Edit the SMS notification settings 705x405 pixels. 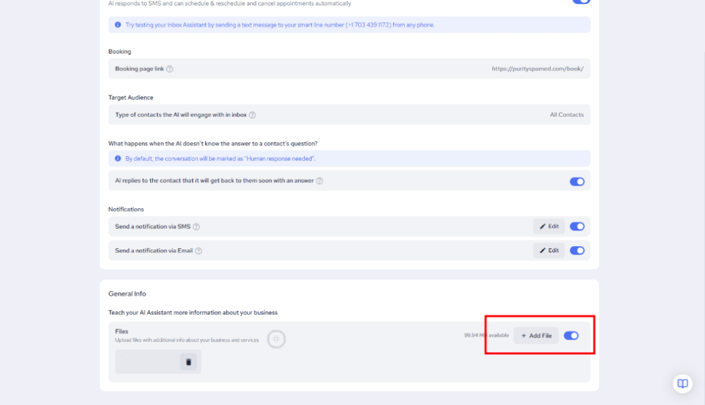(x=549, y=226)
